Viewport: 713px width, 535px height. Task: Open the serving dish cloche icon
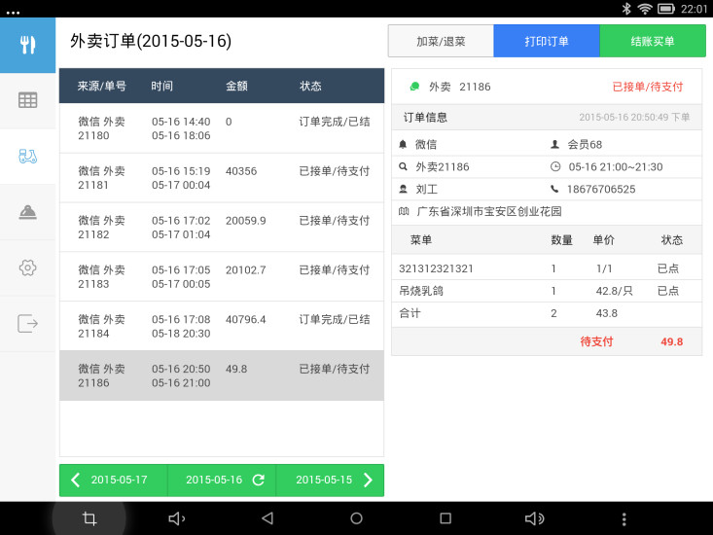coord(27,212)
